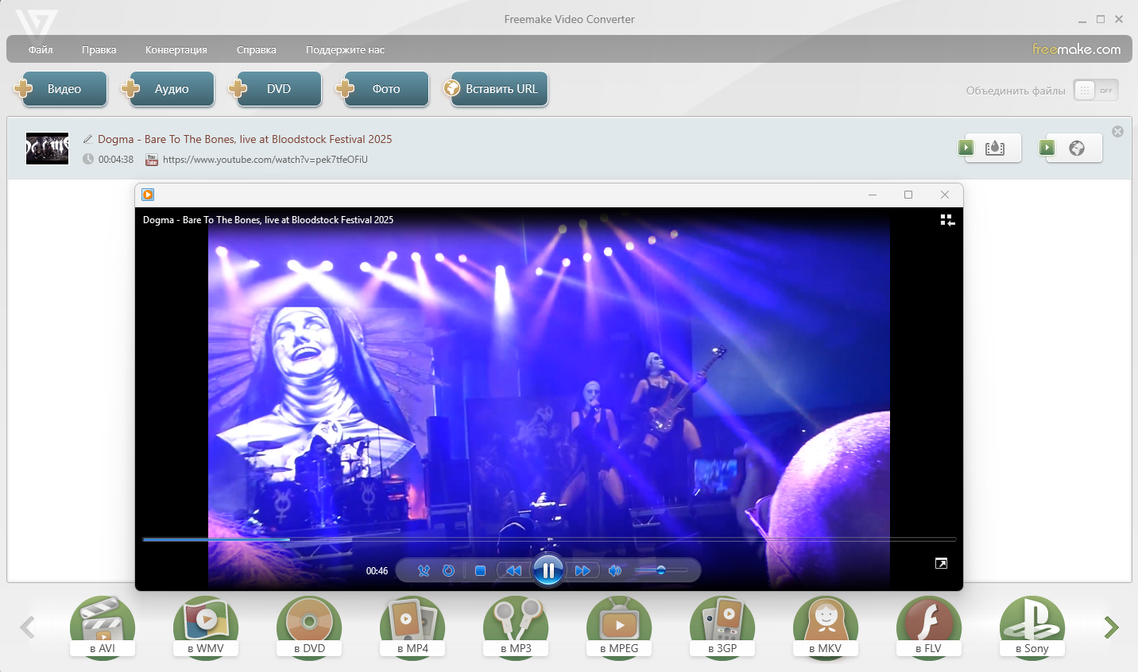The width and height of the screenshot is (1138, 672).
Task: Click the Dogma video title in list
Action: coord(245,139)
